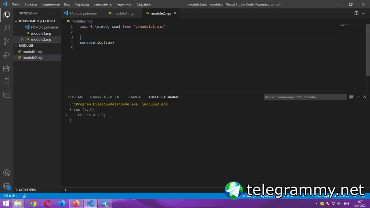The image size is (370, 208).
Task: Click the Prettier status bar item
Action: 342,196
